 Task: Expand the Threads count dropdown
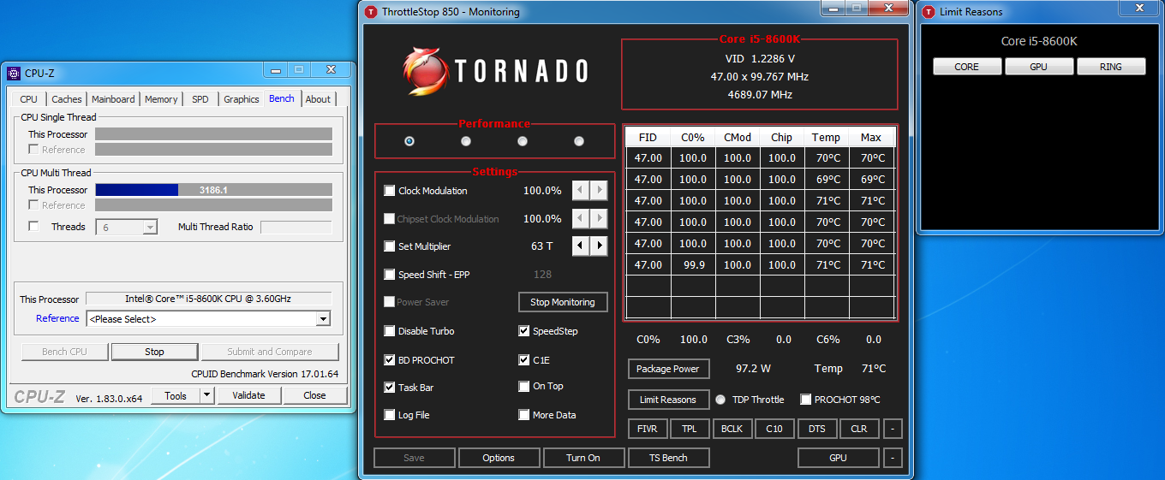pos(150,228)
